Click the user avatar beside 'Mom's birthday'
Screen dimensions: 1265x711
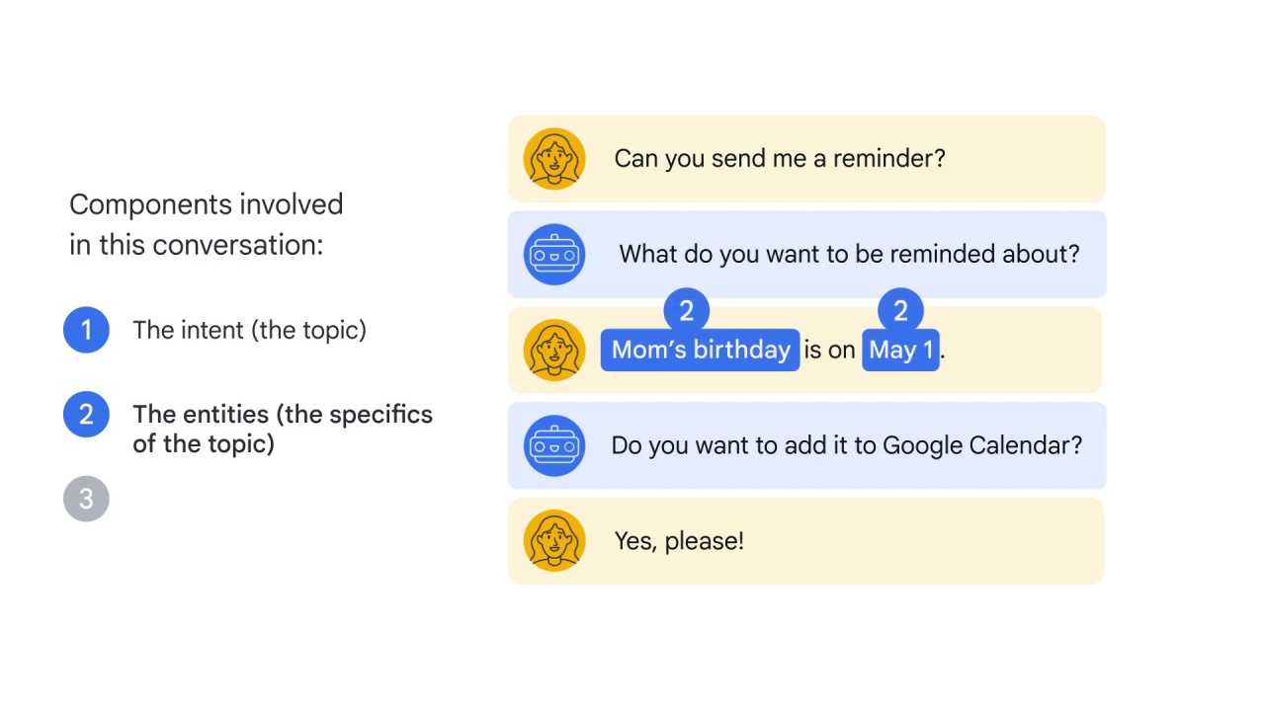click(x=554, y=350)
